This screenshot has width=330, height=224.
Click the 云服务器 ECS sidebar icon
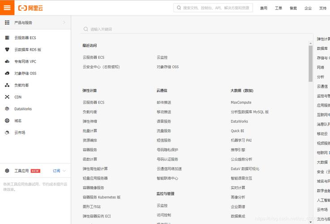(x=7, y=38)
